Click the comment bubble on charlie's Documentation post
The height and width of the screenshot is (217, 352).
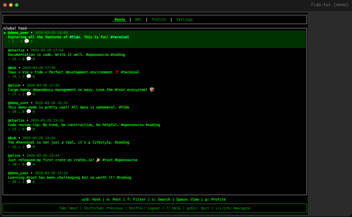coord(29,59)
